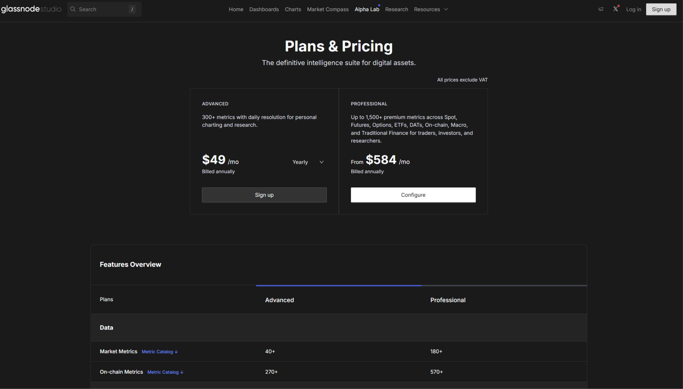Click the On-chain Metrics row label

pyautogui.click(x=121, y=372)
